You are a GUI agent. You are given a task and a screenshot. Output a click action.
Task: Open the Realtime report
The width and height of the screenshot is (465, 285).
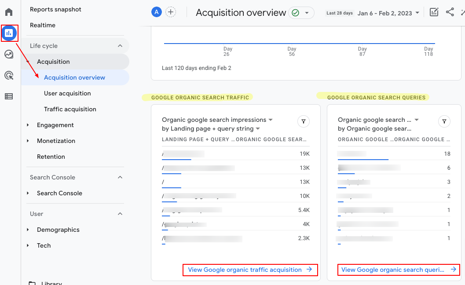(43, 25)
